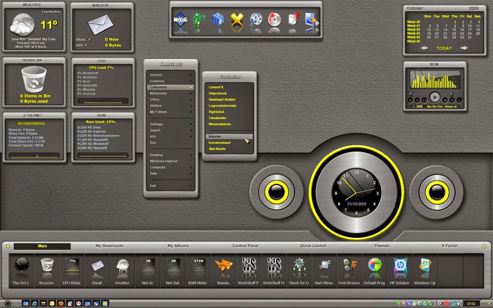Open the film reel movie icon

[256, 20]
